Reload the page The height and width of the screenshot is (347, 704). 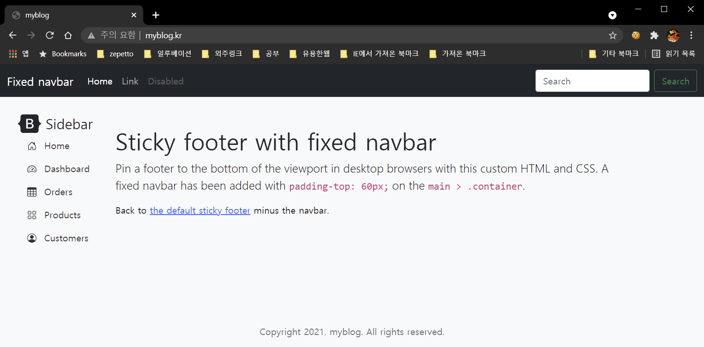click(50, 36)
